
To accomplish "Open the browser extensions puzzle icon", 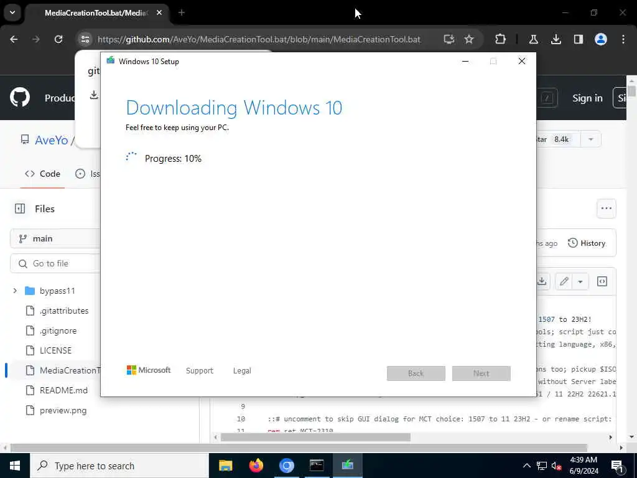I will coord(501,39).
